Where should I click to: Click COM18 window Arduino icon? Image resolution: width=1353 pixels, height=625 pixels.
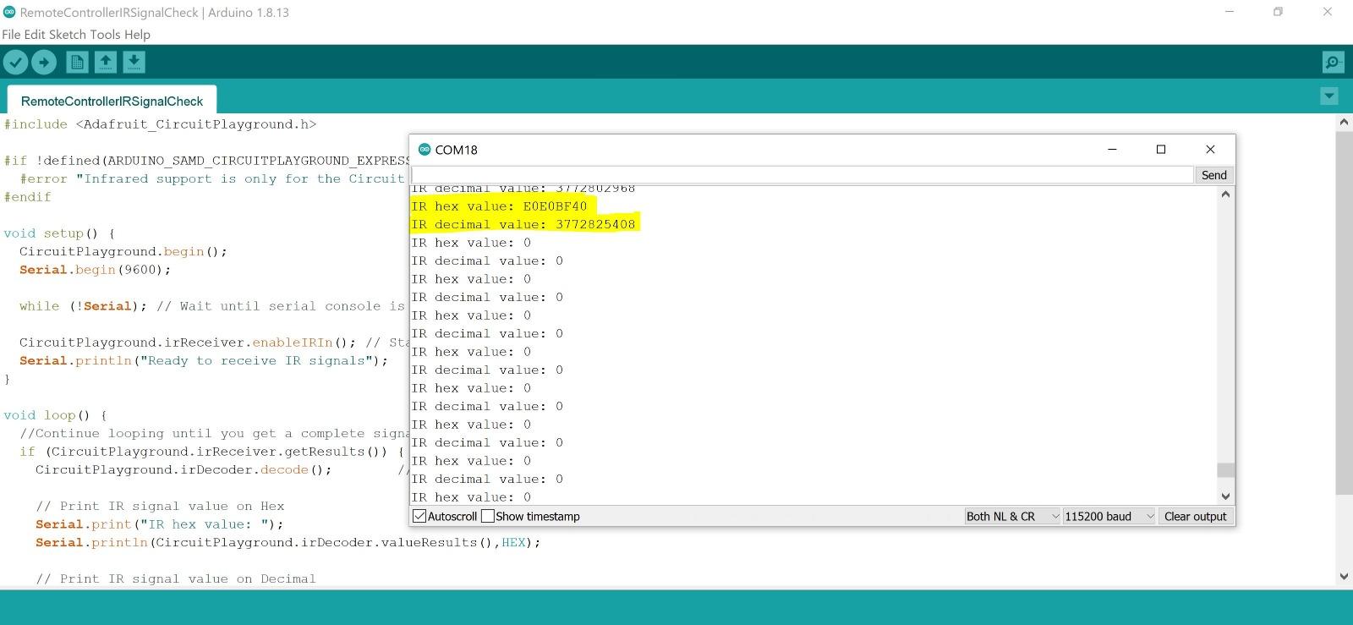point(425,150)
